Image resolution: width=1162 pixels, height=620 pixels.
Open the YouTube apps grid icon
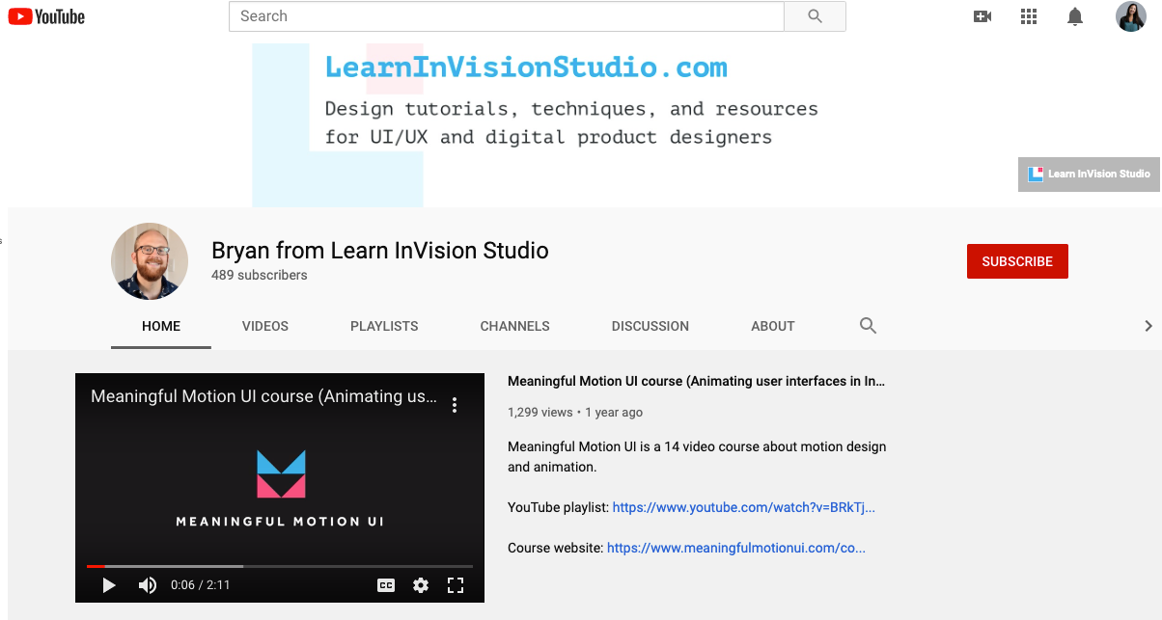(1029, 16)
